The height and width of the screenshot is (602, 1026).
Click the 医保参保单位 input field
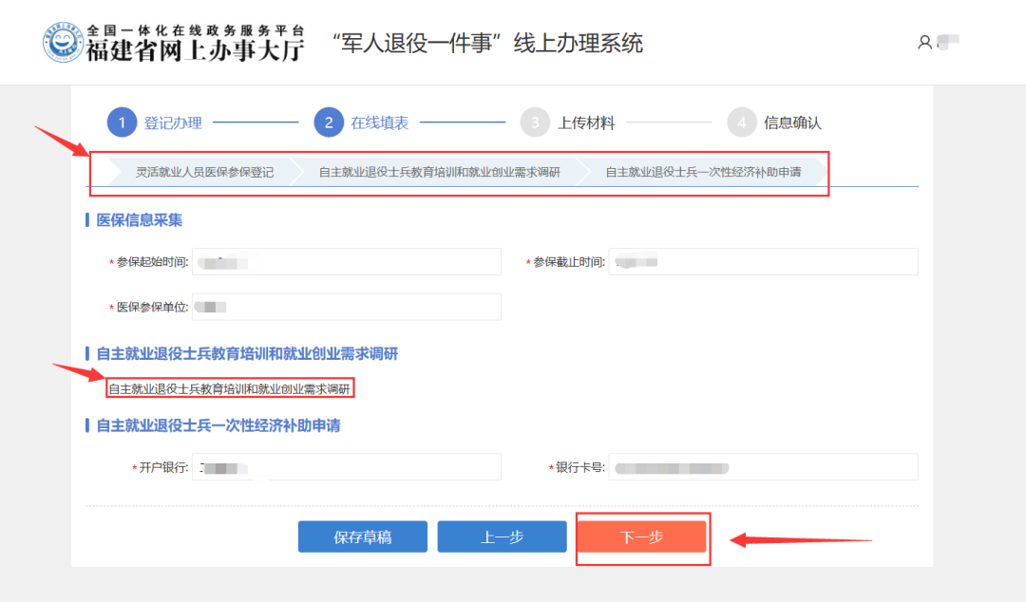346,308
